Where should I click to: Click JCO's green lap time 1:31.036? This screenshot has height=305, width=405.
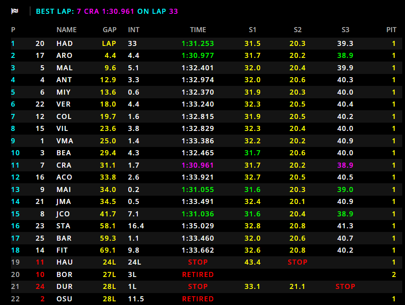pyautogui.click(x=198, y=214)
